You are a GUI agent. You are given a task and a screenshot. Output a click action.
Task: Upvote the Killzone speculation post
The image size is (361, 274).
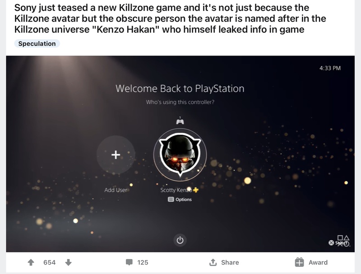click(x=31, y=262)
